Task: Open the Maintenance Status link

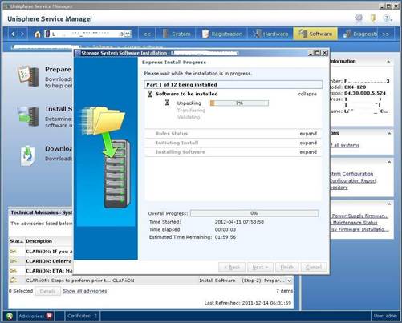Action: click(354, 223)
